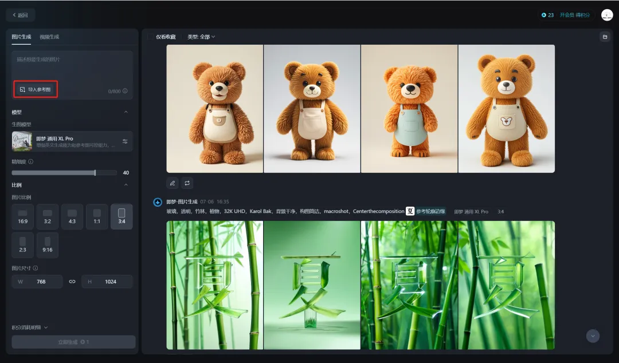Enable the 仅看收藏 checkbox
This screenshot has width=619, height=363.
[x=150, y=37]
